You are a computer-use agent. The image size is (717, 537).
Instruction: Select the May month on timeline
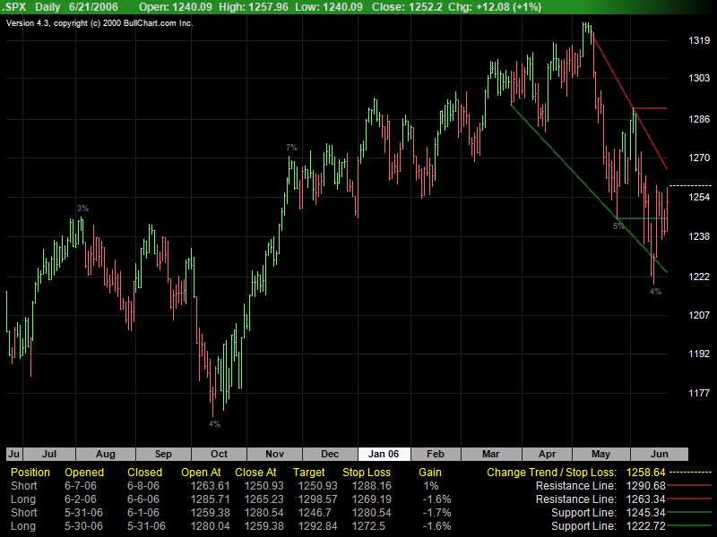600,454
